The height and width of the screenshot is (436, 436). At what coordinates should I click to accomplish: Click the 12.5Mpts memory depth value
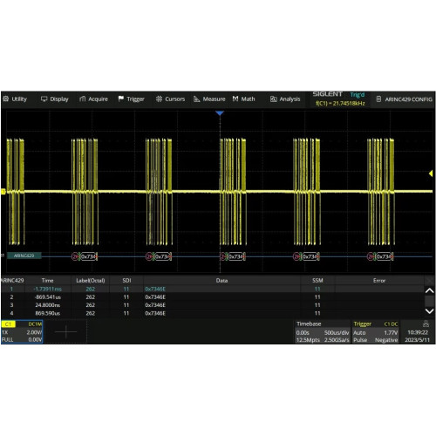[308, 340]
